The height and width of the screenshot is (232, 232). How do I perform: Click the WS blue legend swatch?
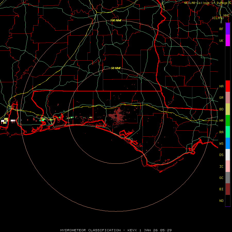[x=228, y=143]
